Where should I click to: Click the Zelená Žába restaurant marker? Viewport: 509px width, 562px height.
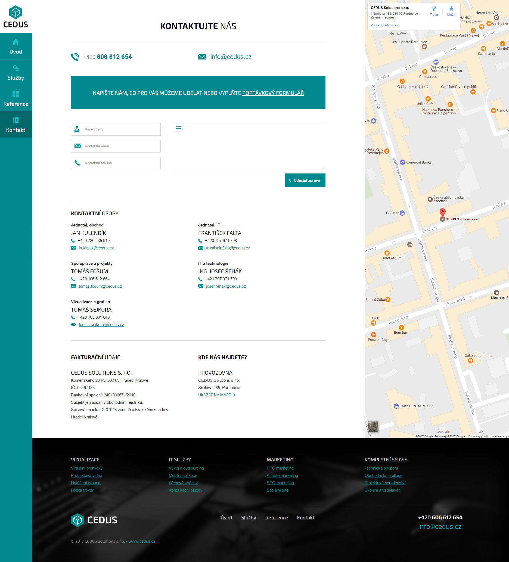(x=388, y=300)
